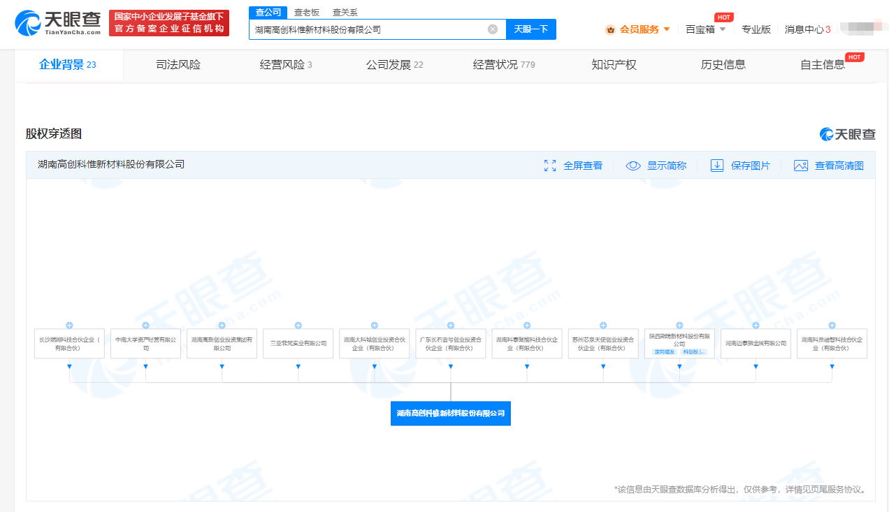Open the 知识产权 tab

coord(614,65)
